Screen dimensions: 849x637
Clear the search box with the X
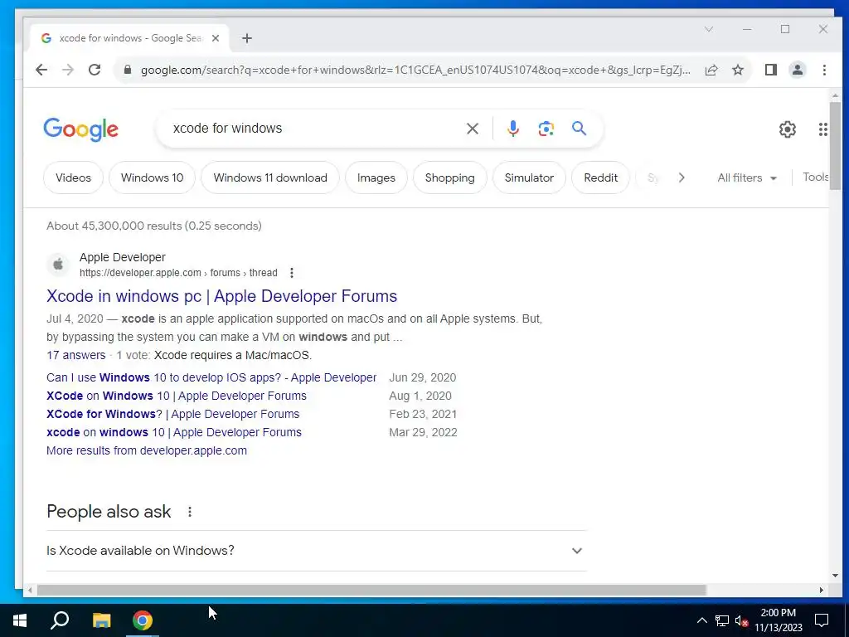pyautogui.click(x=472, y=129)
